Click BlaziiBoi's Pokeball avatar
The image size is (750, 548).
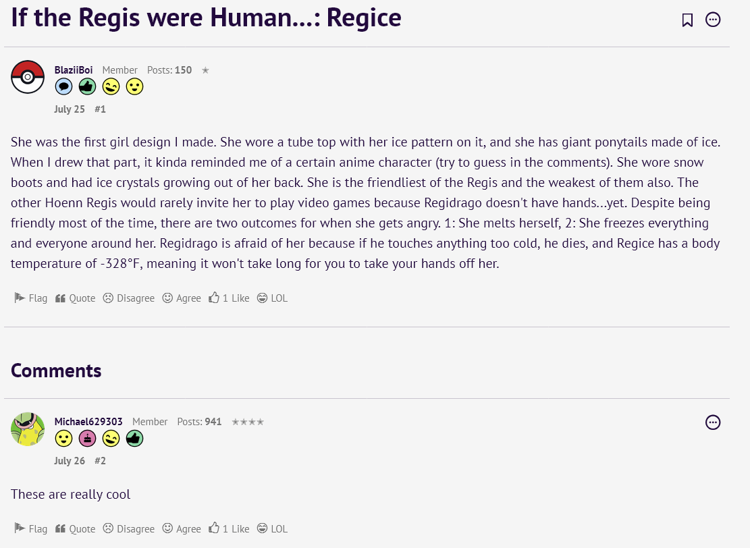point(28,77)
